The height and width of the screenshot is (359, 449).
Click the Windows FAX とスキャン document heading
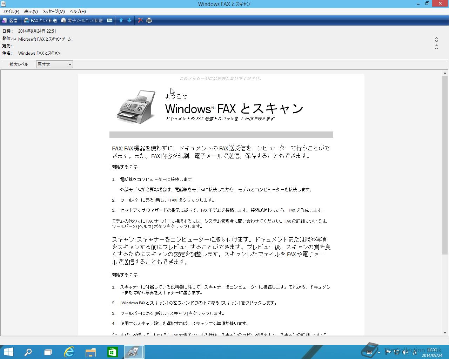pyautogui.click(x=234, y=108)
